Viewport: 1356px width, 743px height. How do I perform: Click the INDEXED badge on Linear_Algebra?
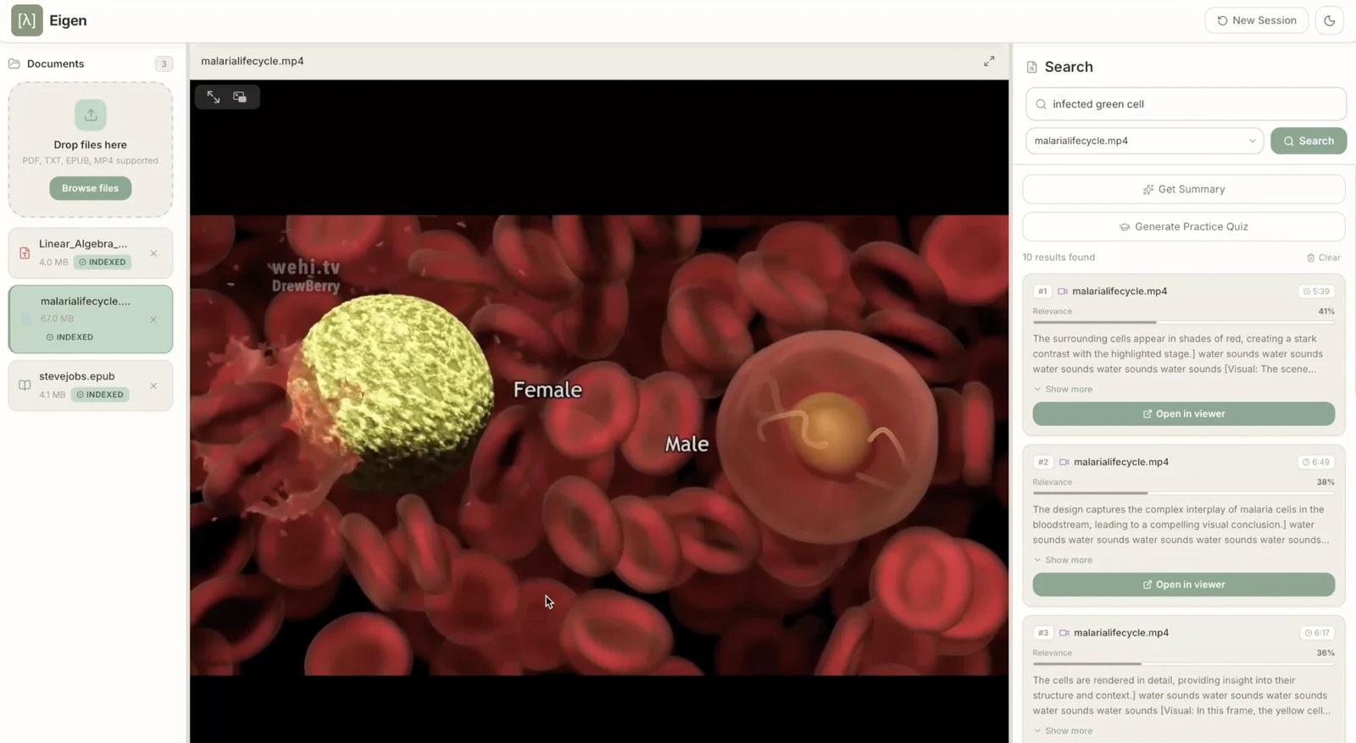(102, 263)
